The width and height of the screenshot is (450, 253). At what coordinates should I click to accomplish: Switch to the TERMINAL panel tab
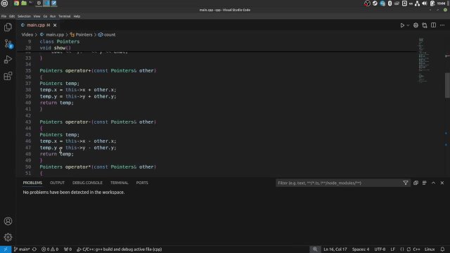[x=119, y=183]
